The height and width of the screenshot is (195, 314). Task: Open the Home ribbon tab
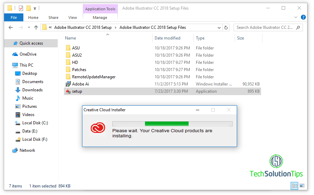[x=33, y=18]
